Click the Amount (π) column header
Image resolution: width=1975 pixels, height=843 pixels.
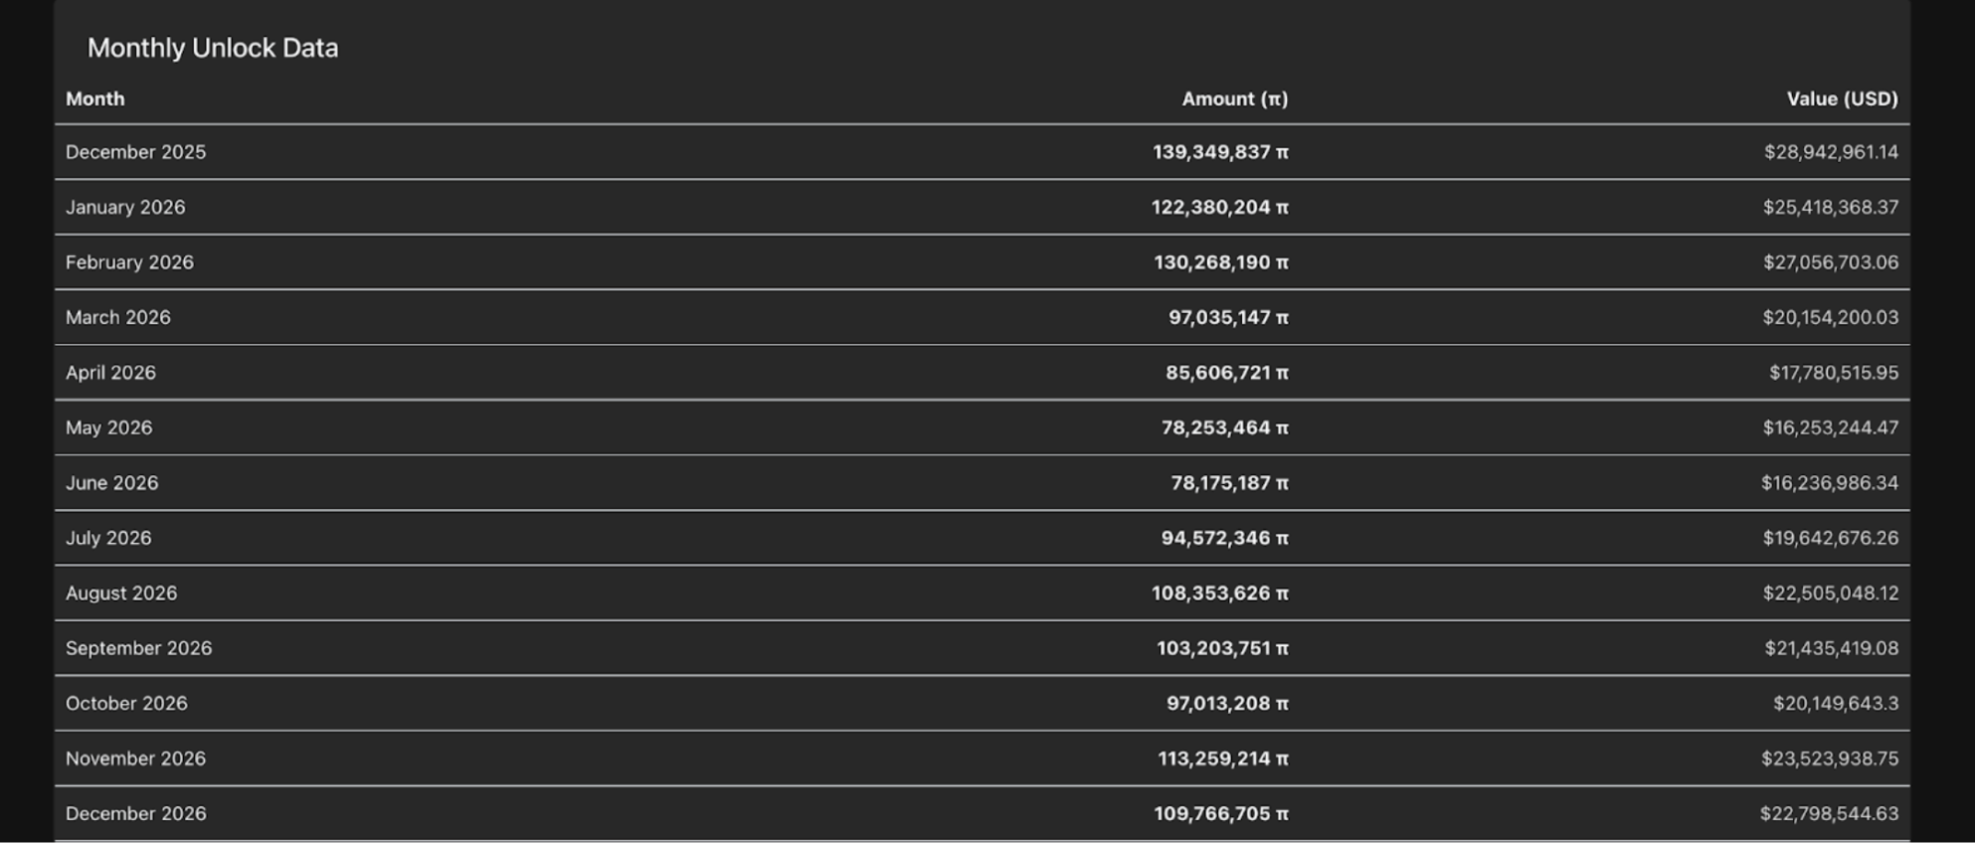pos(1234,99)
